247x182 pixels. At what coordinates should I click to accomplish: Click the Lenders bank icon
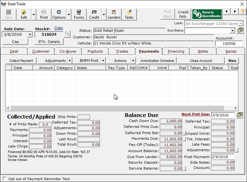pyautogui.click(x=114, y=14)
